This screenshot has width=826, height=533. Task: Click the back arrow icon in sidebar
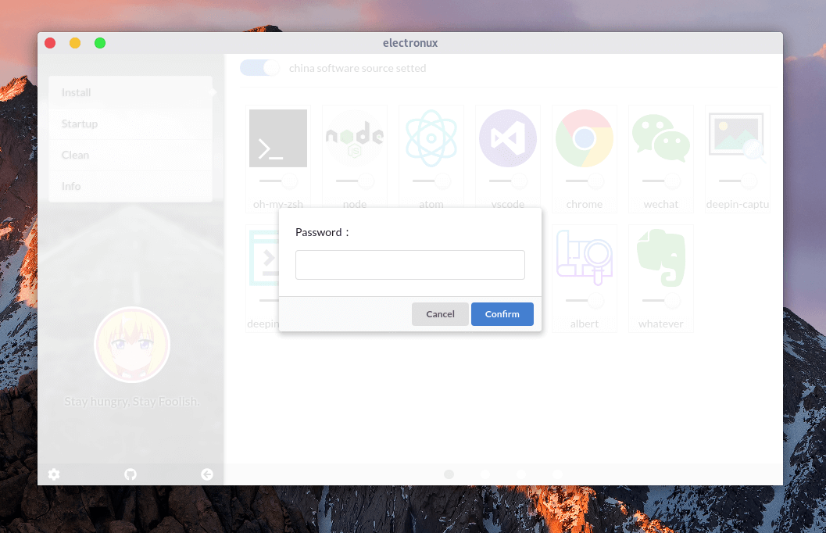click(x=207, y=474)
